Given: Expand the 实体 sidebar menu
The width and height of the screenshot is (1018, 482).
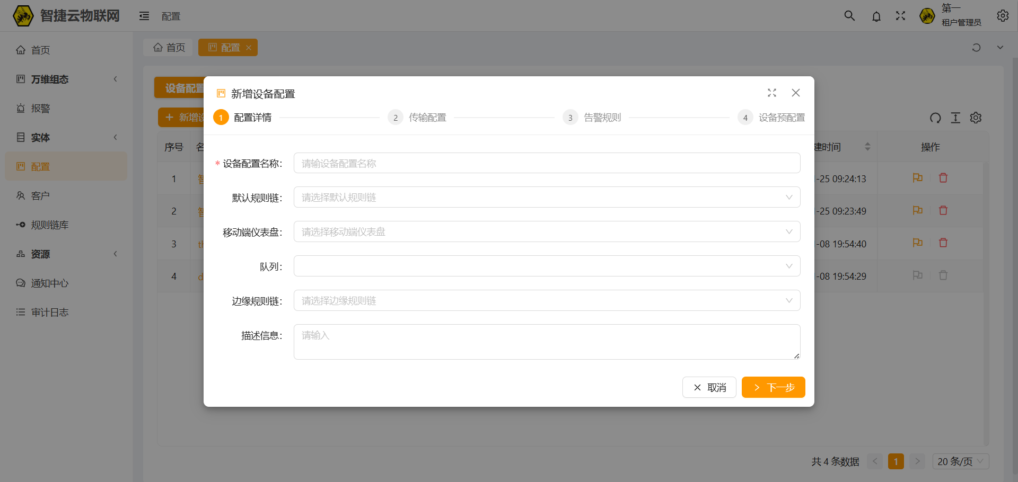Looking at the screenshot, I should pos(66,137).
